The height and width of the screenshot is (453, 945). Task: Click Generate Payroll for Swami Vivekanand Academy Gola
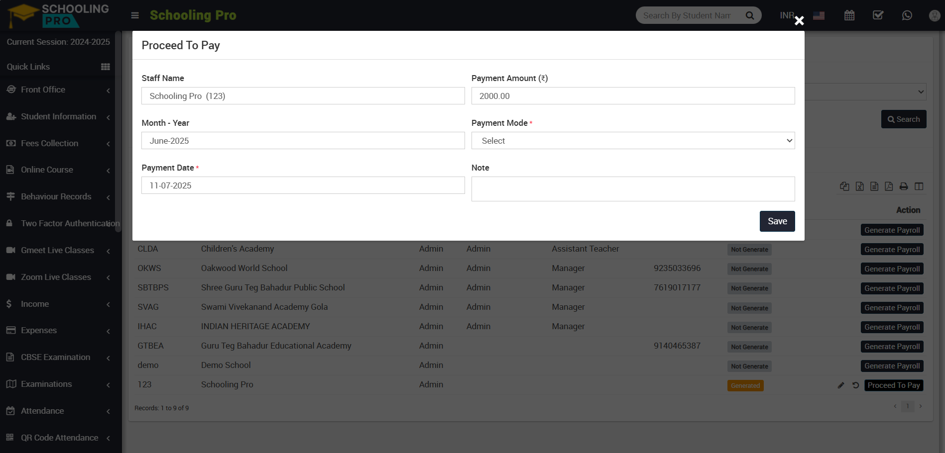[x=892, y=308]
